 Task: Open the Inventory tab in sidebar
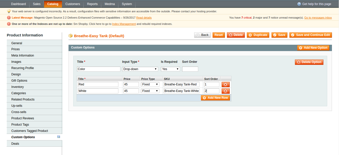point(18,87)
